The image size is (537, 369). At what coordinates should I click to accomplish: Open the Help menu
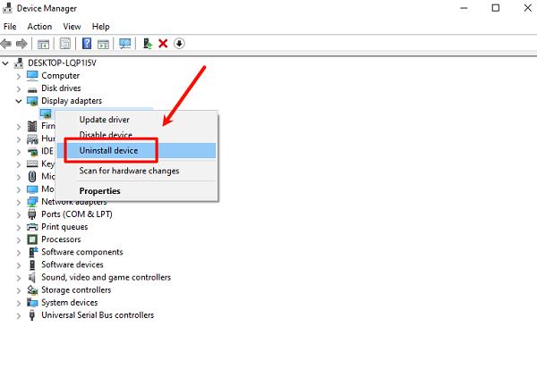pyautogui.click(x=100, y=26)
